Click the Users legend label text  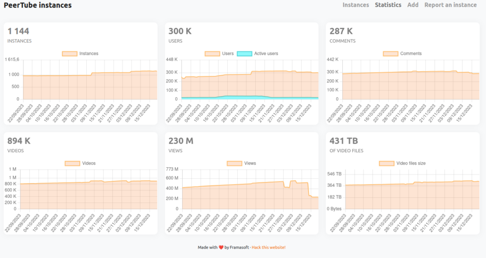(x=228, y=54)
